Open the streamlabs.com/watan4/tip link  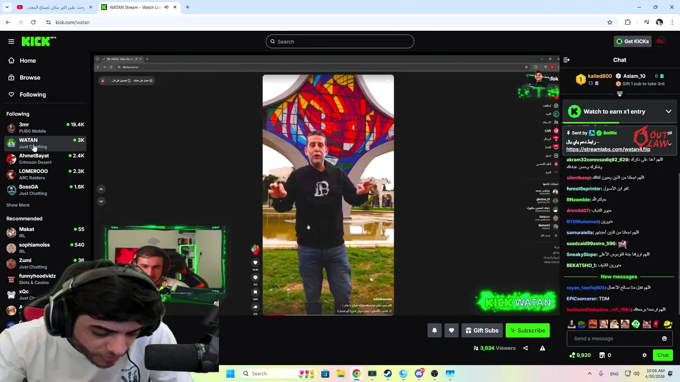coord(608,150)
